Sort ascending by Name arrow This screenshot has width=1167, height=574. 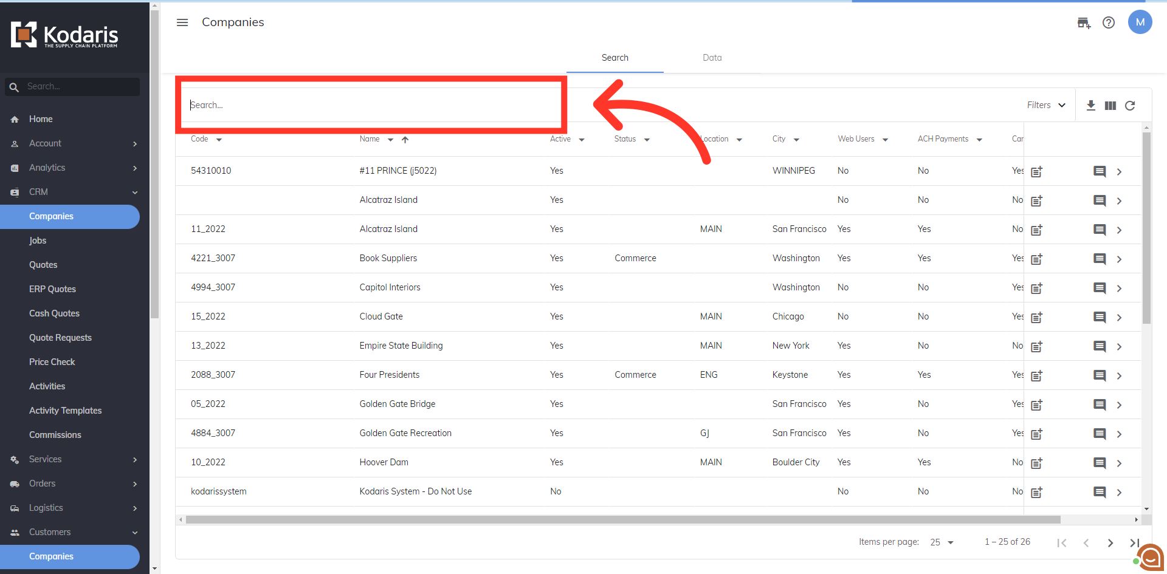pyautogui.click(x=405, y=140)
